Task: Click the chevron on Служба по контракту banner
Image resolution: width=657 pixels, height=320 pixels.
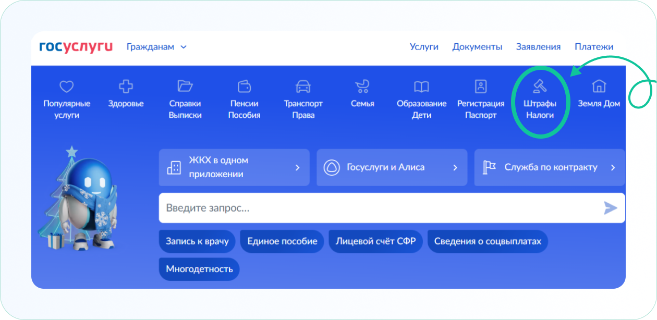Action: (613, 167)
